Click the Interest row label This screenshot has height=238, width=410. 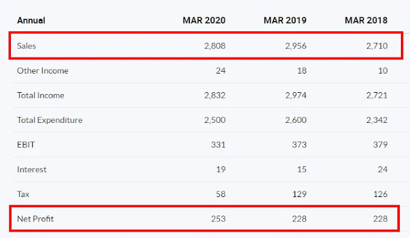31,170
